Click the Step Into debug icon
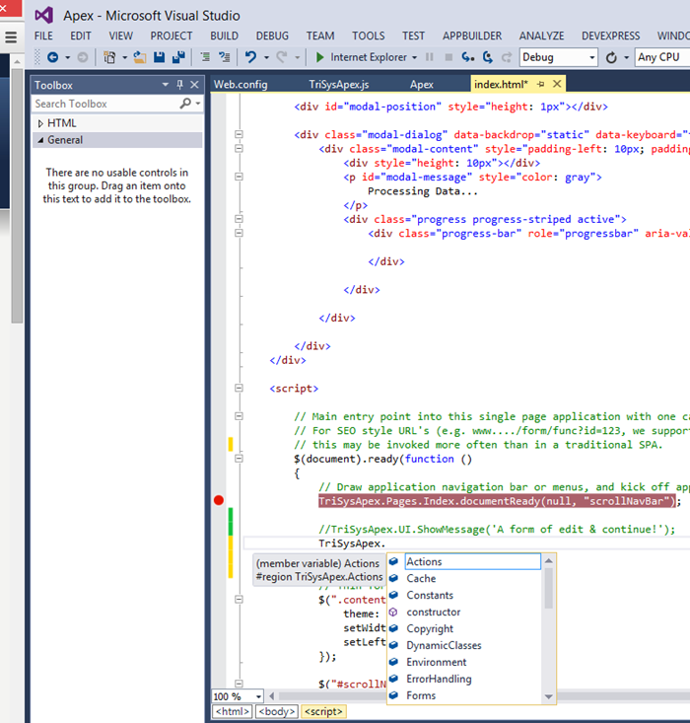The height and width of the screenshot is (723, 690). point(468,57)
